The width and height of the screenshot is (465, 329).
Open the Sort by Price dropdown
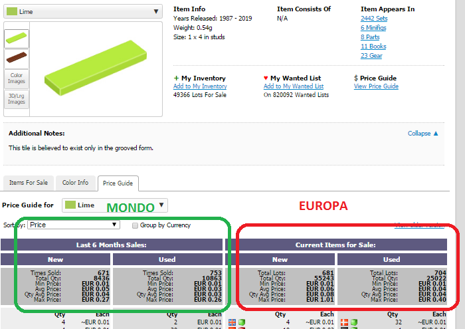pos(74,225)
